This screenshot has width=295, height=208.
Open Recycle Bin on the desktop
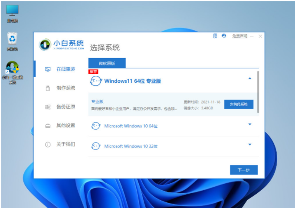(12, 39)
